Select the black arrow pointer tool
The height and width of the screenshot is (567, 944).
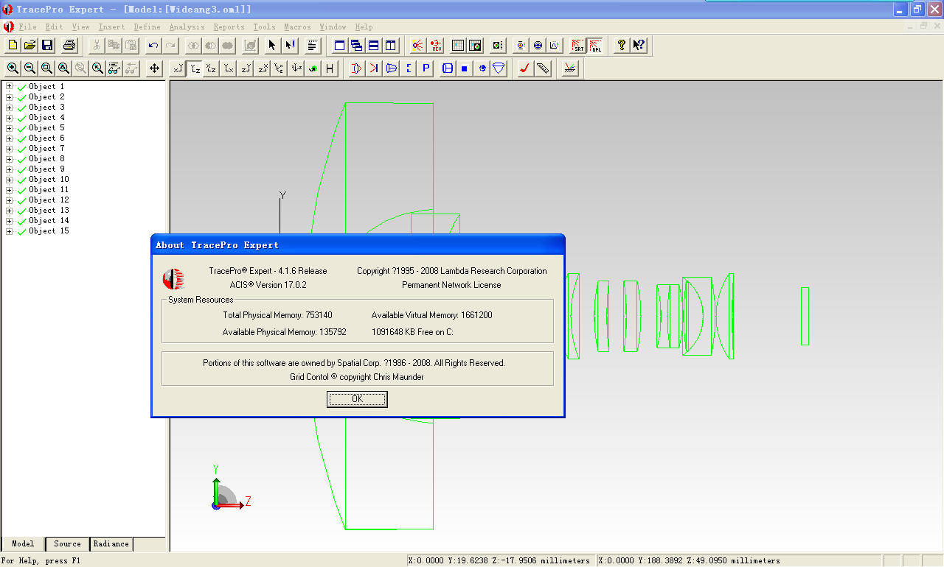(x=271, y=45)
